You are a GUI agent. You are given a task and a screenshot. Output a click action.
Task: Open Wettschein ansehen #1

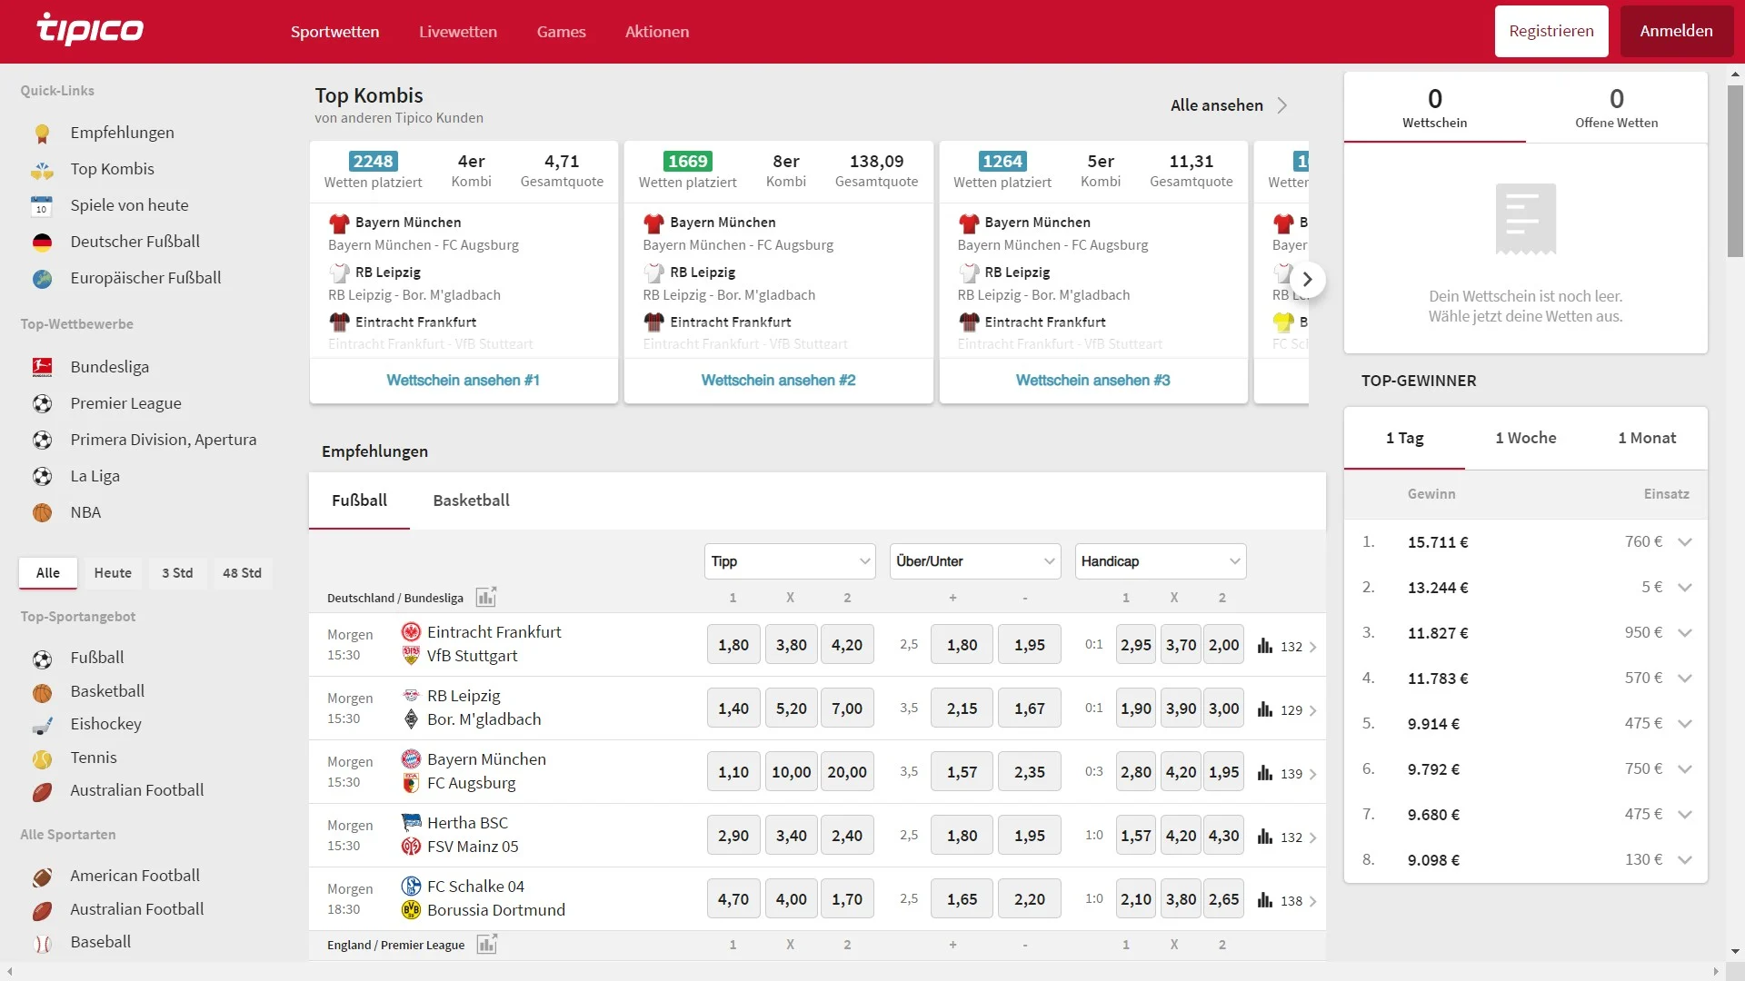[x=463, y=381]
